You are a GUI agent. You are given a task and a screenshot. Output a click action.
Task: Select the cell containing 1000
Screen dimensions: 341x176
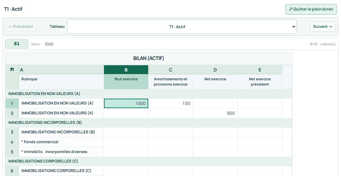pyautogui.click(x=126, y=104)
